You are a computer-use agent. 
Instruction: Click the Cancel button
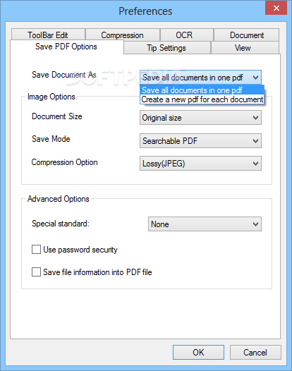point(255,352)
